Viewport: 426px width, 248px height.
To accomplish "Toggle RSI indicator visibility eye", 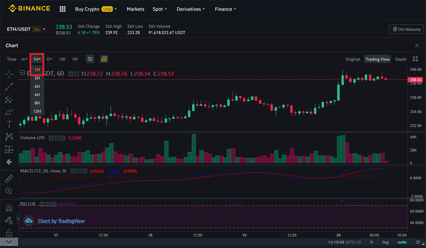I will coord(42,204).
